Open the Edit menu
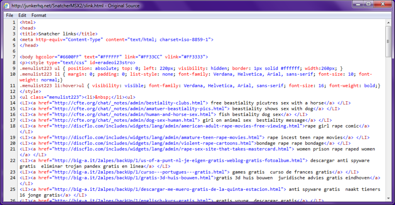395x205 pixels. (22, 15)
